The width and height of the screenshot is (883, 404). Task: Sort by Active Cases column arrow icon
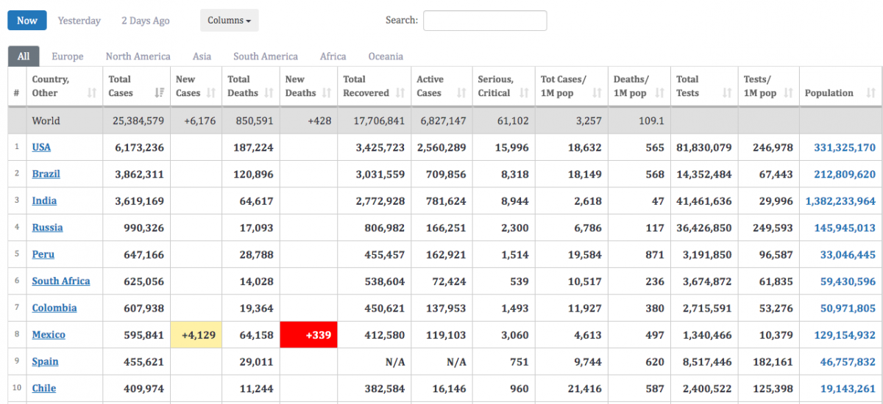tap(461, 93)
